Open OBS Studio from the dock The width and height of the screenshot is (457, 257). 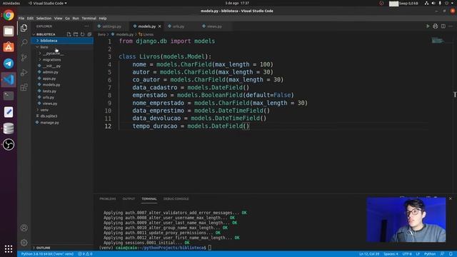click(9, 144)
